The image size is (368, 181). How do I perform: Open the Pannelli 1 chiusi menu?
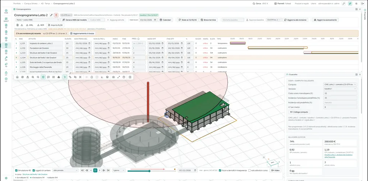pos(283,3)
